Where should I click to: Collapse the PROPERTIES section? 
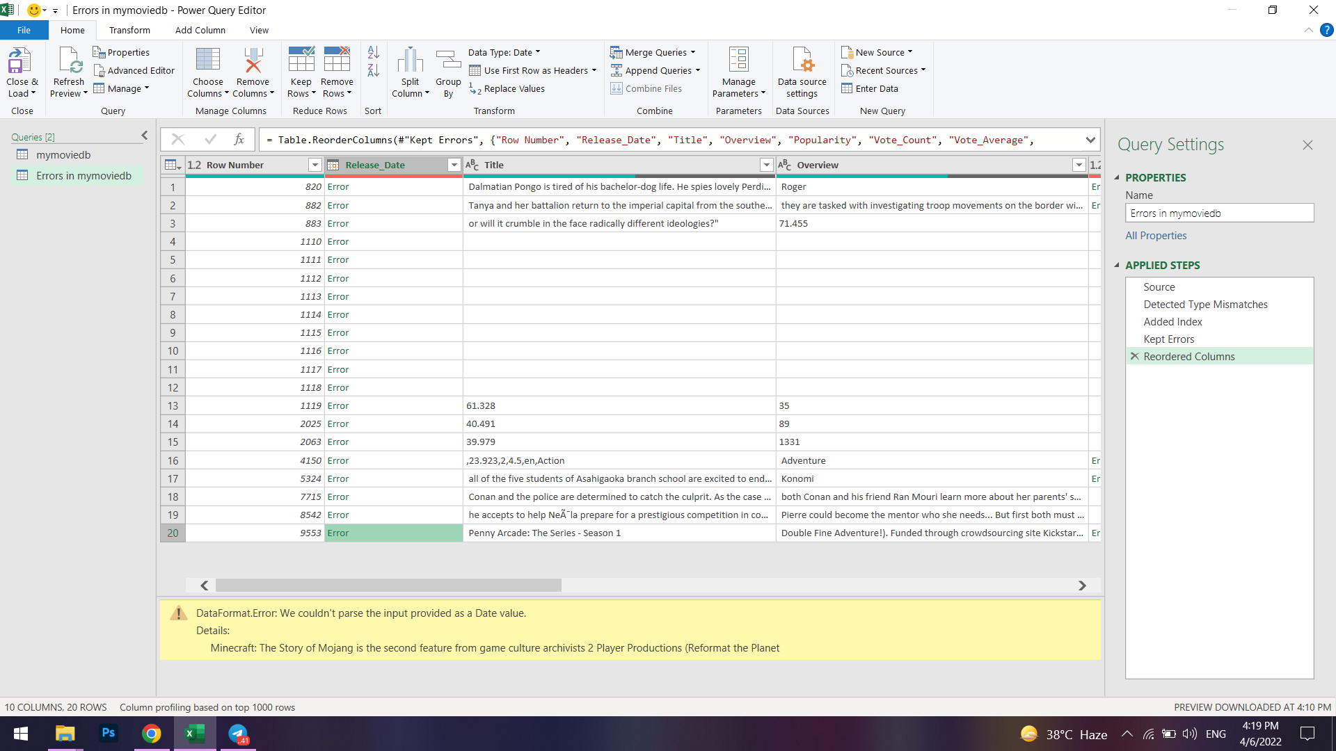(x=1117, y=177)
